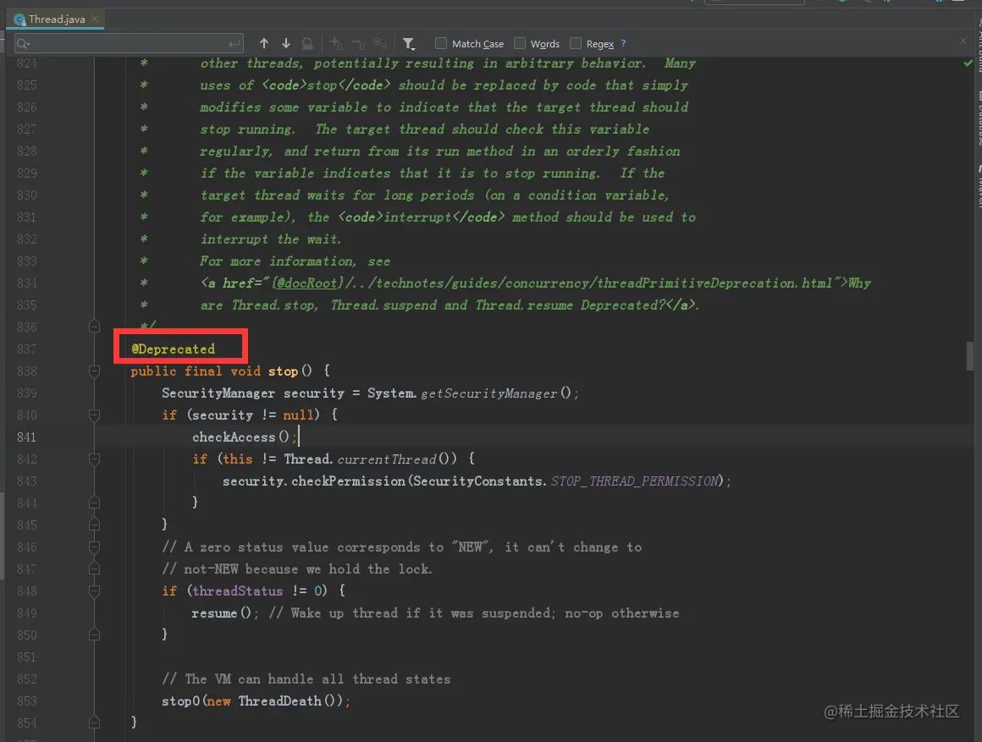Enable the Match Case checkbox
This screenshot has height=742, width=982.
click(x=441, y=43)
